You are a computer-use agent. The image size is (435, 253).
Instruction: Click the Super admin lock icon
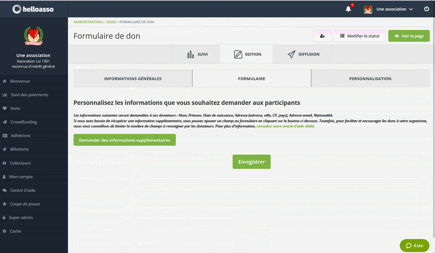click(4, 217)
